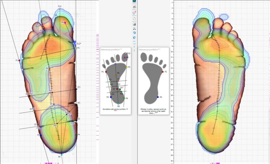The height and width of the screenshot is (164, 270).
Task: Select magenta point P9 on big toe scan
Action: point(65,23)
